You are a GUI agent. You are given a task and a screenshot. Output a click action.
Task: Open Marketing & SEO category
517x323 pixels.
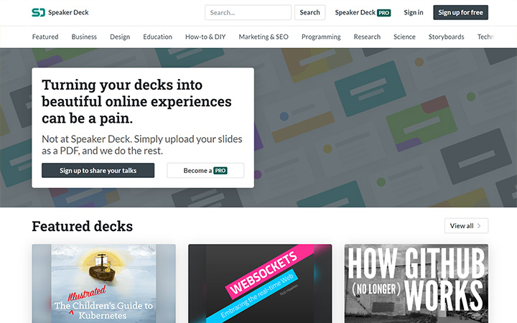[x=264, y=37]
